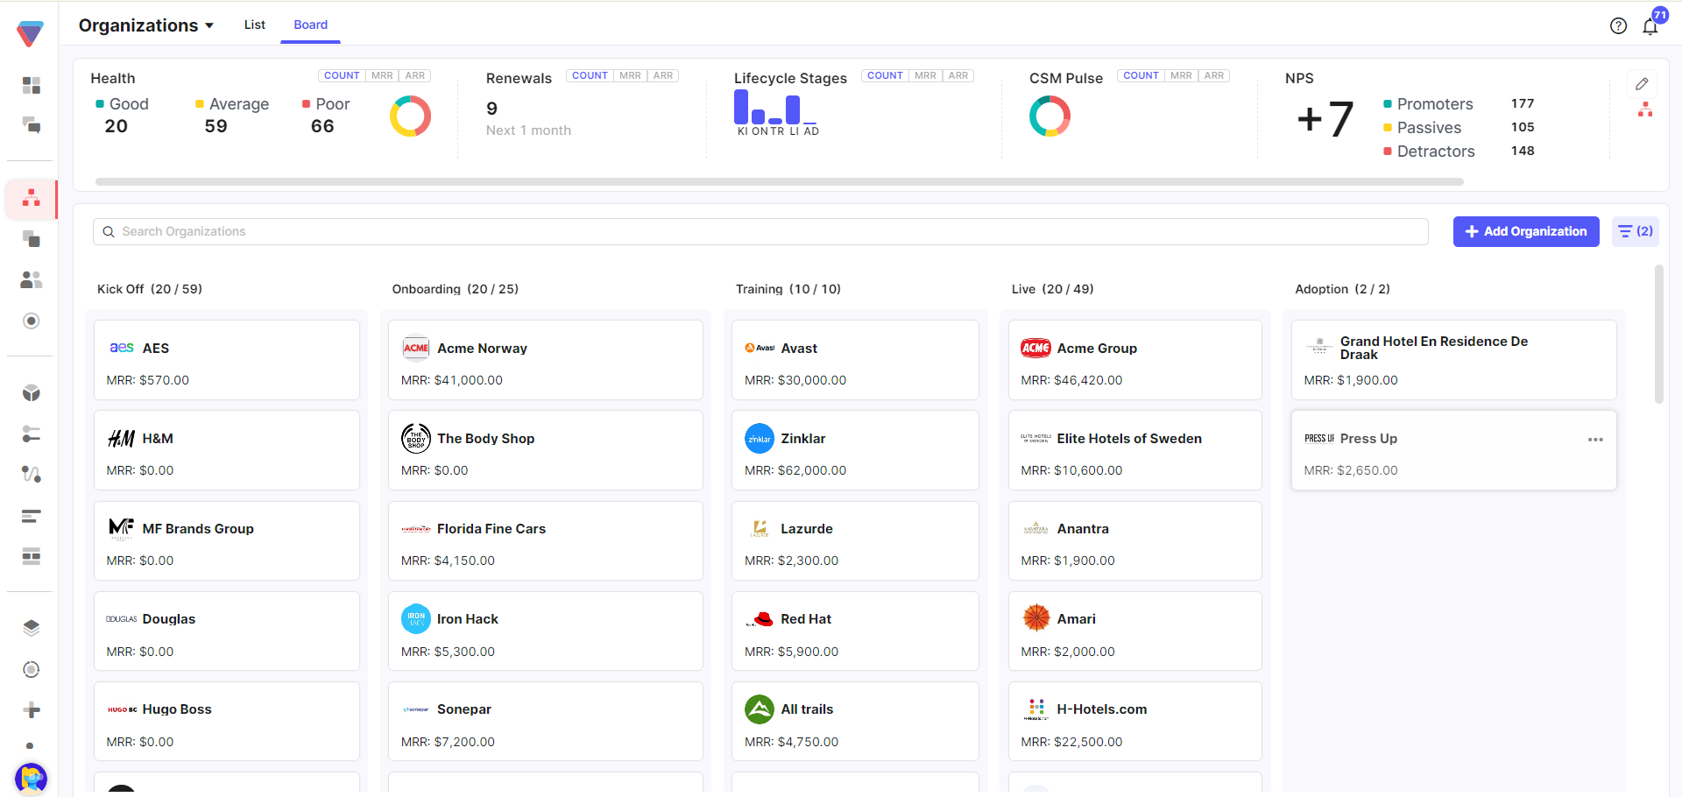Open the dashboard grid icon in sidebar
Viewport: 1682px width, 797px height.
point(32,85)
